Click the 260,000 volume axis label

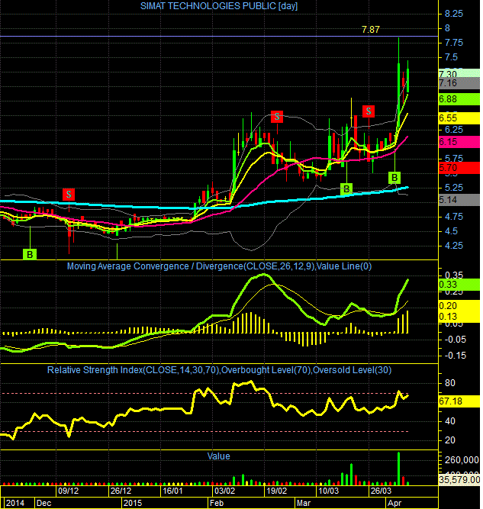pyautogui.click(x=462, y=460)
